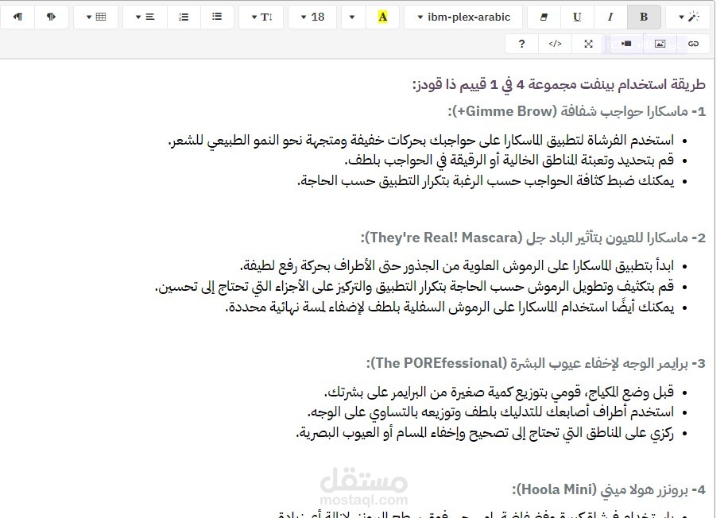Image resolution: width=728 pixels, height=518 pixels.
Task: Click bullet starting 'ركزي على المناطق التي تحتاج'
Action: coord(485,433)
